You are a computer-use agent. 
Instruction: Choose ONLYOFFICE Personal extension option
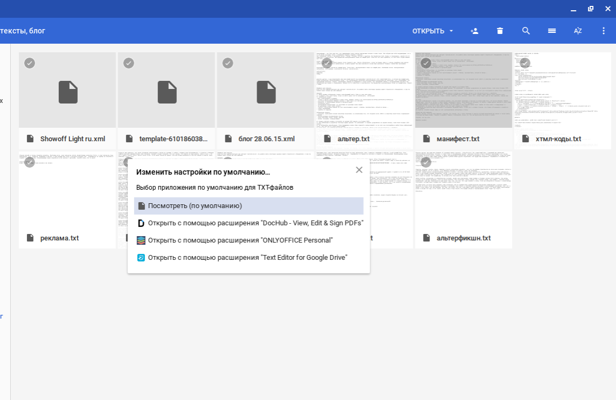coord(248,240)
